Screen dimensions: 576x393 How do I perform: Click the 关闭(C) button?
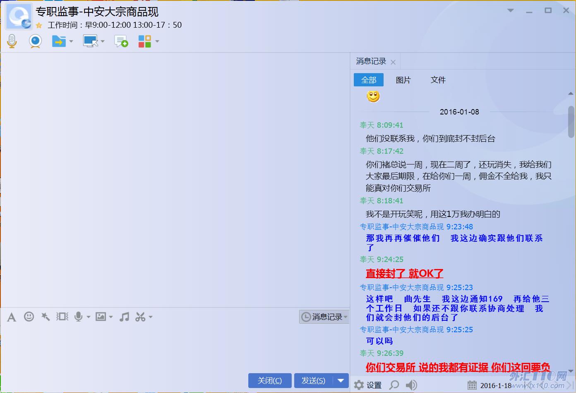270,381
